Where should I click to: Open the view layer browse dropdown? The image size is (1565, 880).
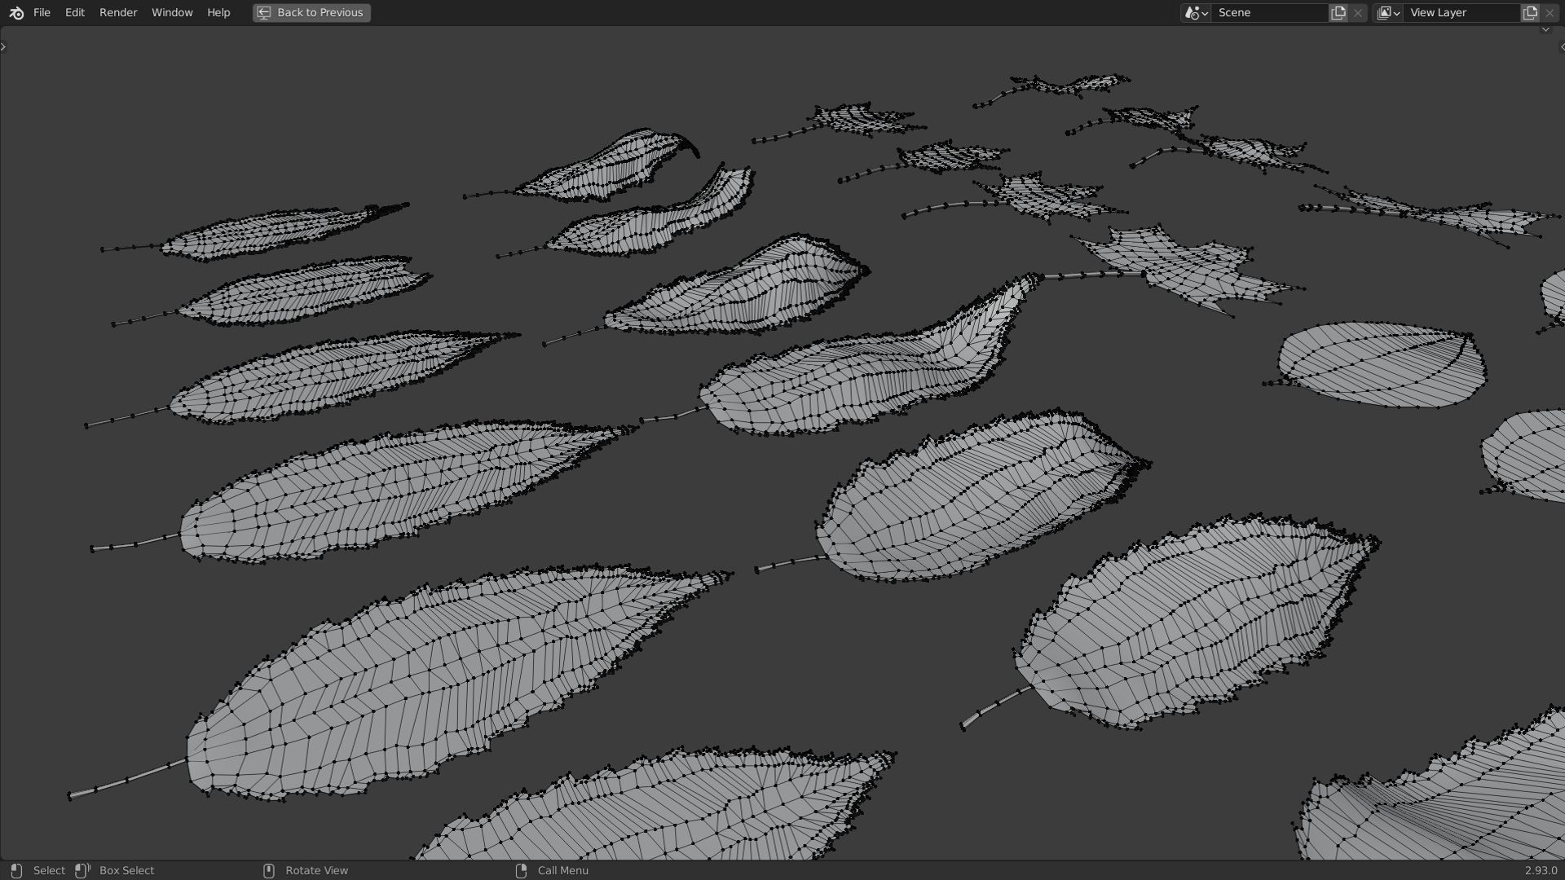pos(1388,13)
